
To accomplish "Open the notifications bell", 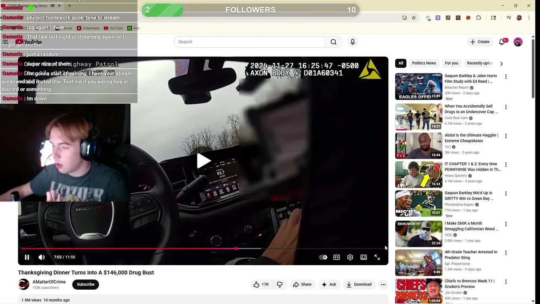I will pyautogui.click(x=502, y=42).
